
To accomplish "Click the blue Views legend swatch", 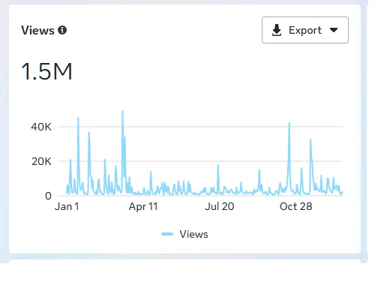I will tap(167, 234).
